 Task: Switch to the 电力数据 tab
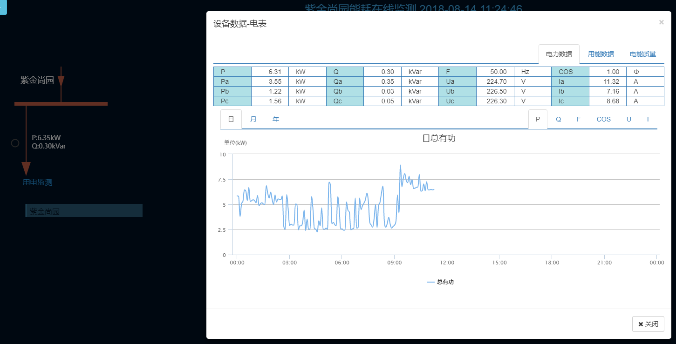559,54
